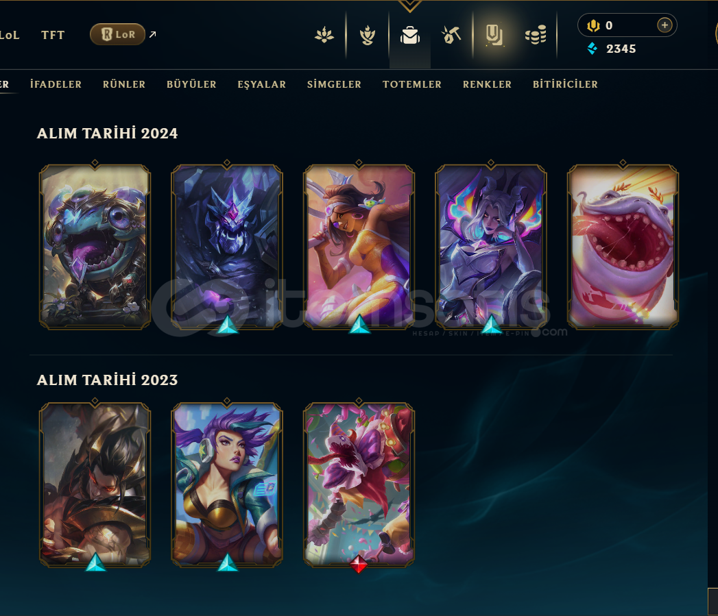Open the purple-haired Akali skin card
Viewport: 718px width, 616px height.
pos(227,484)
